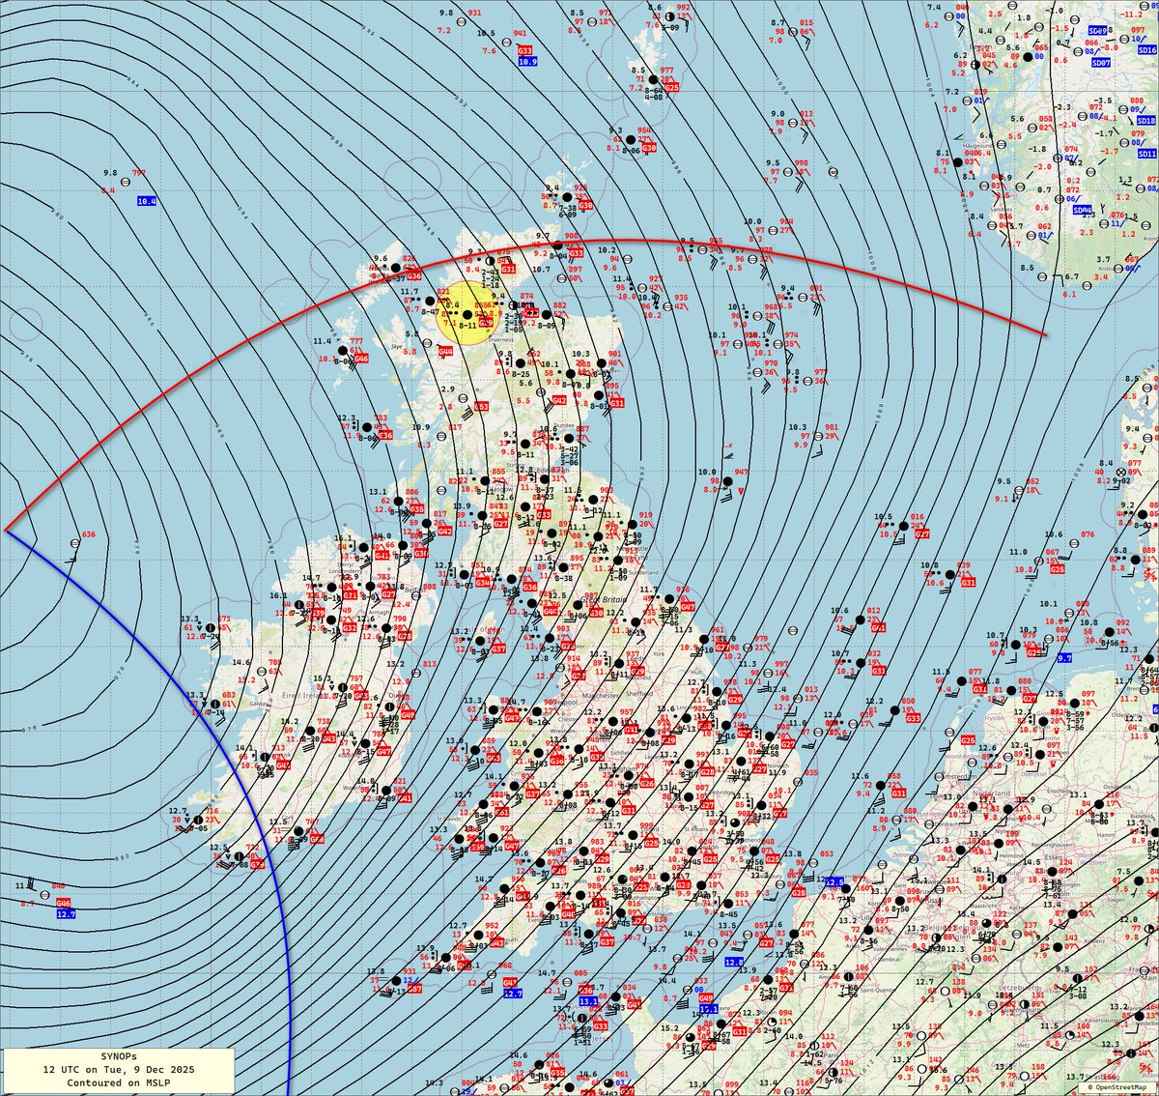Viewport: 1159px width, 1096px height.
Task: Select the G36 gust box on Lewis
Action: pos(413,276)
